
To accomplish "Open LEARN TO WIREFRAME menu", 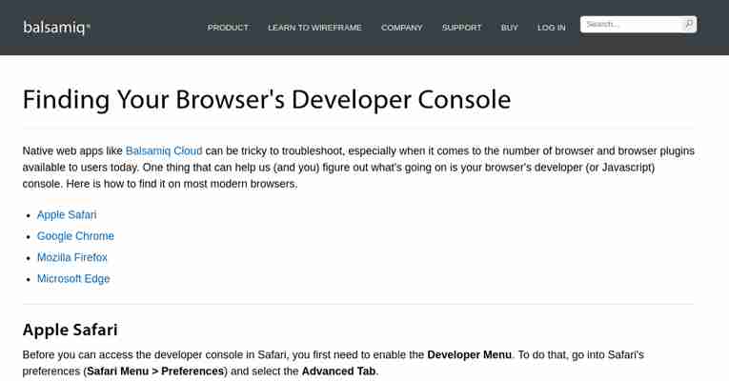I will (x=314, y=28).
